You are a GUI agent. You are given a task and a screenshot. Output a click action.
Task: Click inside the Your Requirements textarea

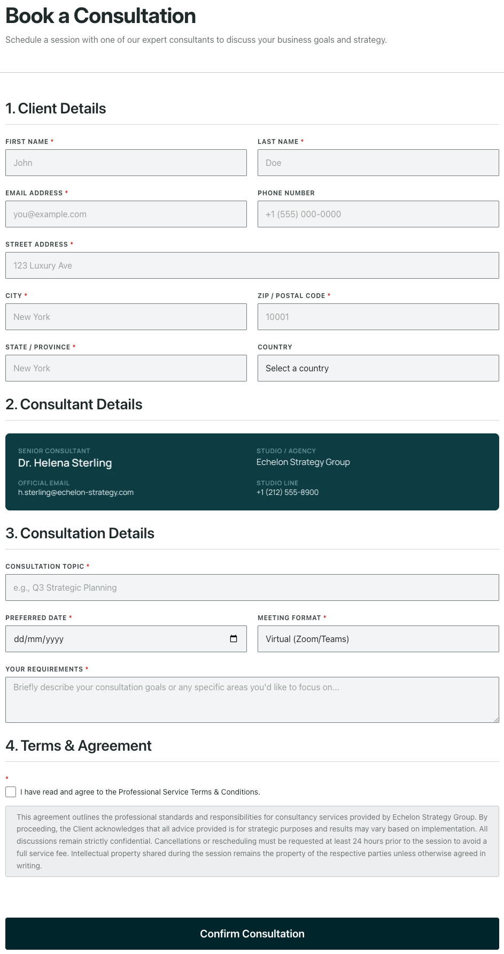click(x=252, y=700)
